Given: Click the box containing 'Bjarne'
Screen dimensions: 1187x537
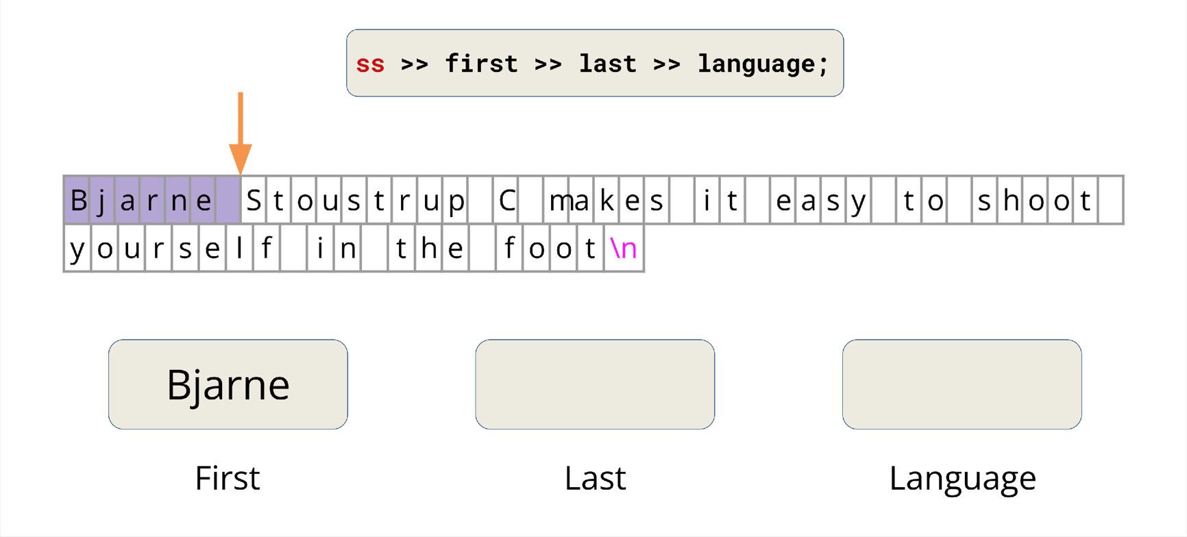Looking at the screenshot, I should (x=228, y=384).
